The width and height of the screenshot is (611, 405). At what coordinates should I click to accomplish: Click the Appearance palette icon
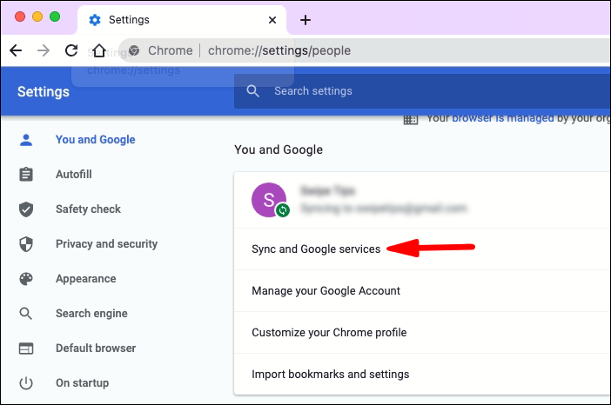(26, 279)
